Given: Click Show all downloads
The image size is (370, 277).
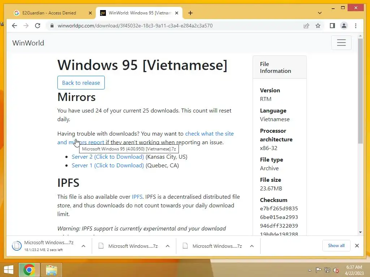Looking at the screenshot, I should coord(336,246).
